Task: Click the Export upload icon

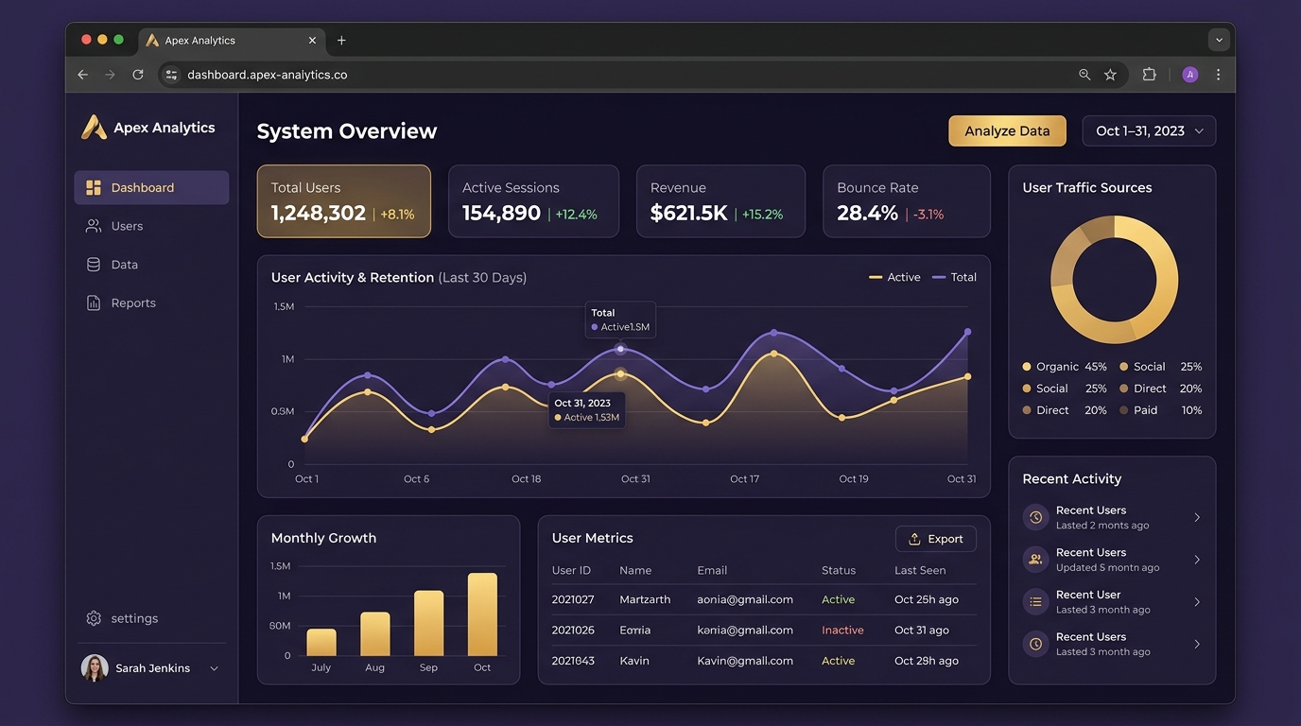Action: (x=914, y=539)
